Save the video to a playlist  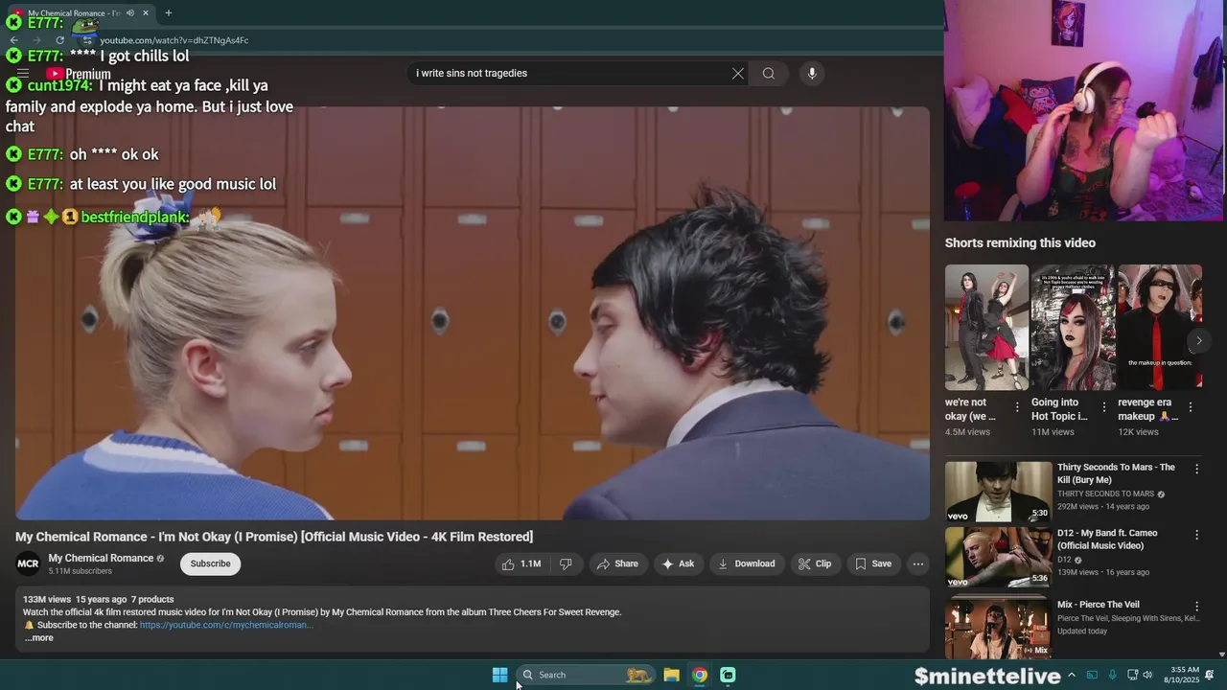pyautogui.click(x=873, y=563)
